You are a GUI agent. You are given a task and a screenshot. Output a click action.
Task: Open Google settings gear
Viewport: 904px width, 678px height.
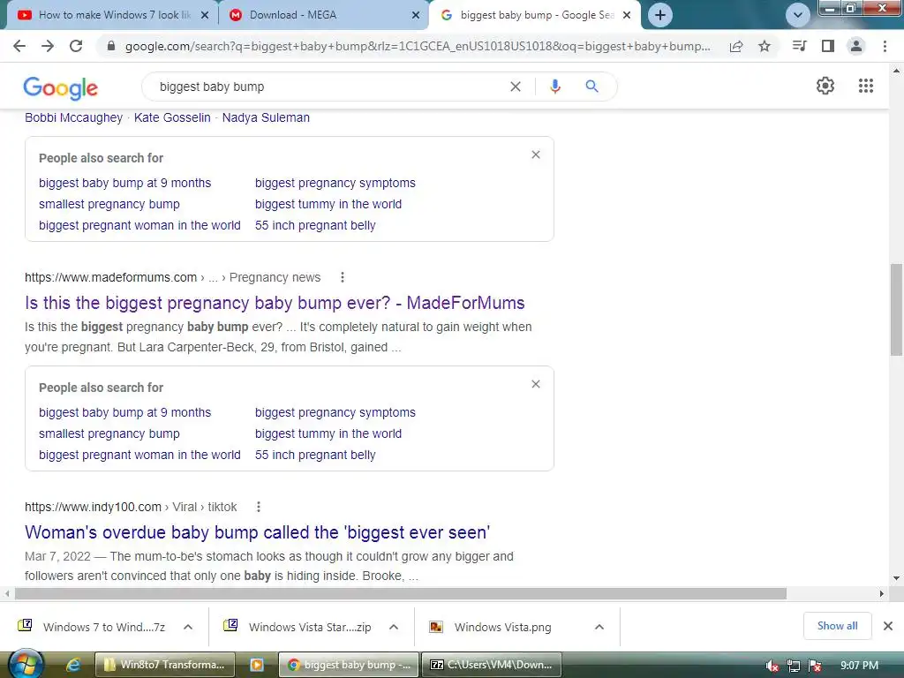tap(825, 86)
